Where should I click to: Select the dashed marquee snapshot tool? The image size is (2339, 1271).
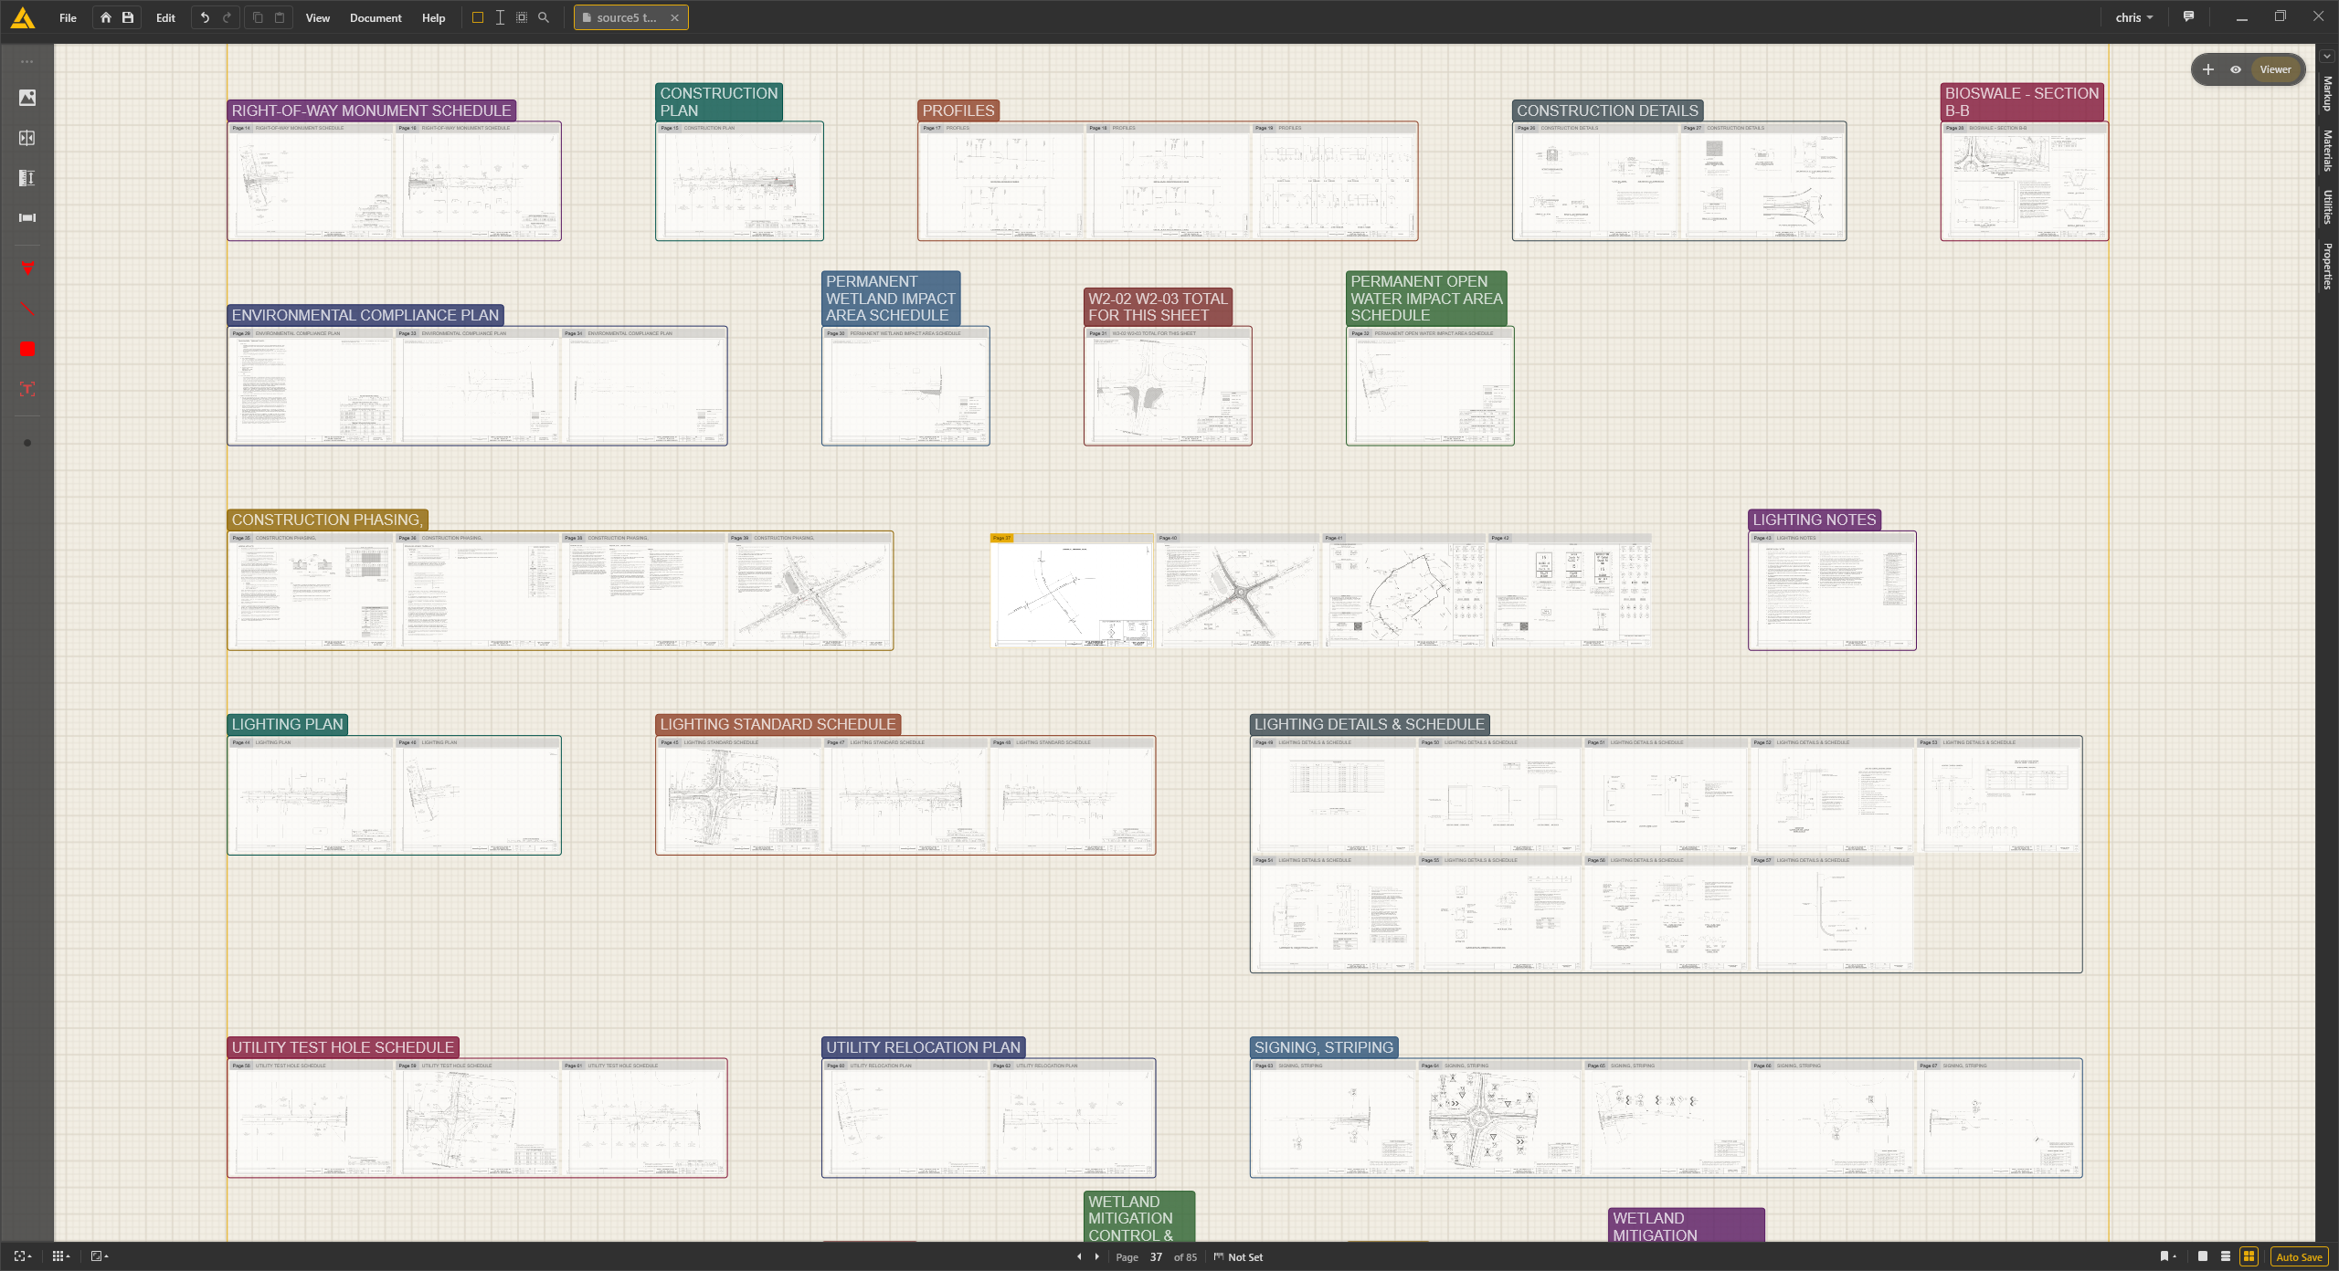tap(522, 17)
